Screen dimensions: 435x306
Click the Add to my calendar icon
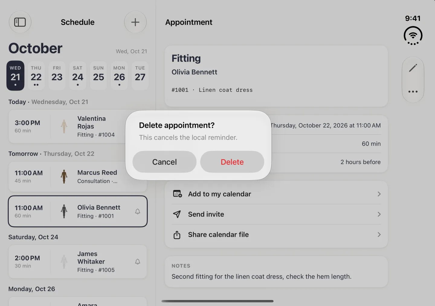point(177,194)
